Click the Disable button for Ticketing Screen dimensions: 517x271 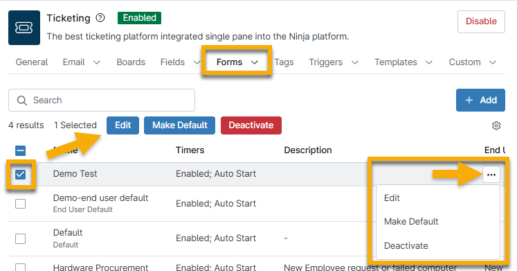click(x=481, y=21)
